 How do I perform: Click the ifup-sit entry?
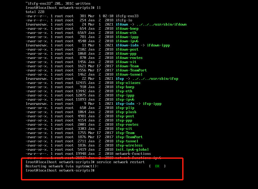124,129
